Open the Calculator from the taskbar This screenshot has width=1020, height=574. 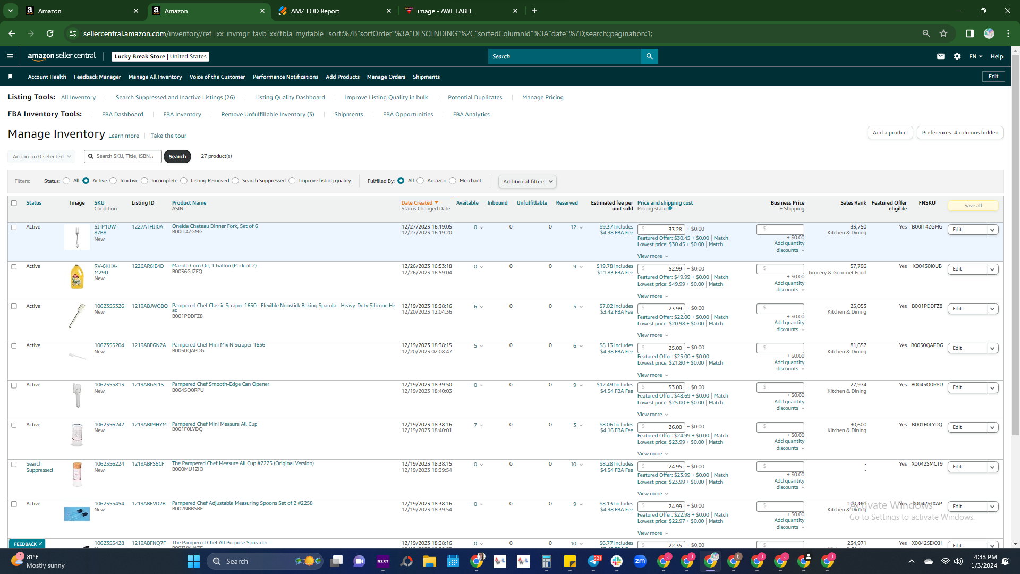pos(547,561)
